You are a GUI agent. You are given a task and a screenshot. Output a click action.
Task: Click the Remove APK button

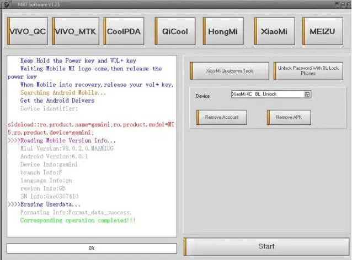pos(289,117)
